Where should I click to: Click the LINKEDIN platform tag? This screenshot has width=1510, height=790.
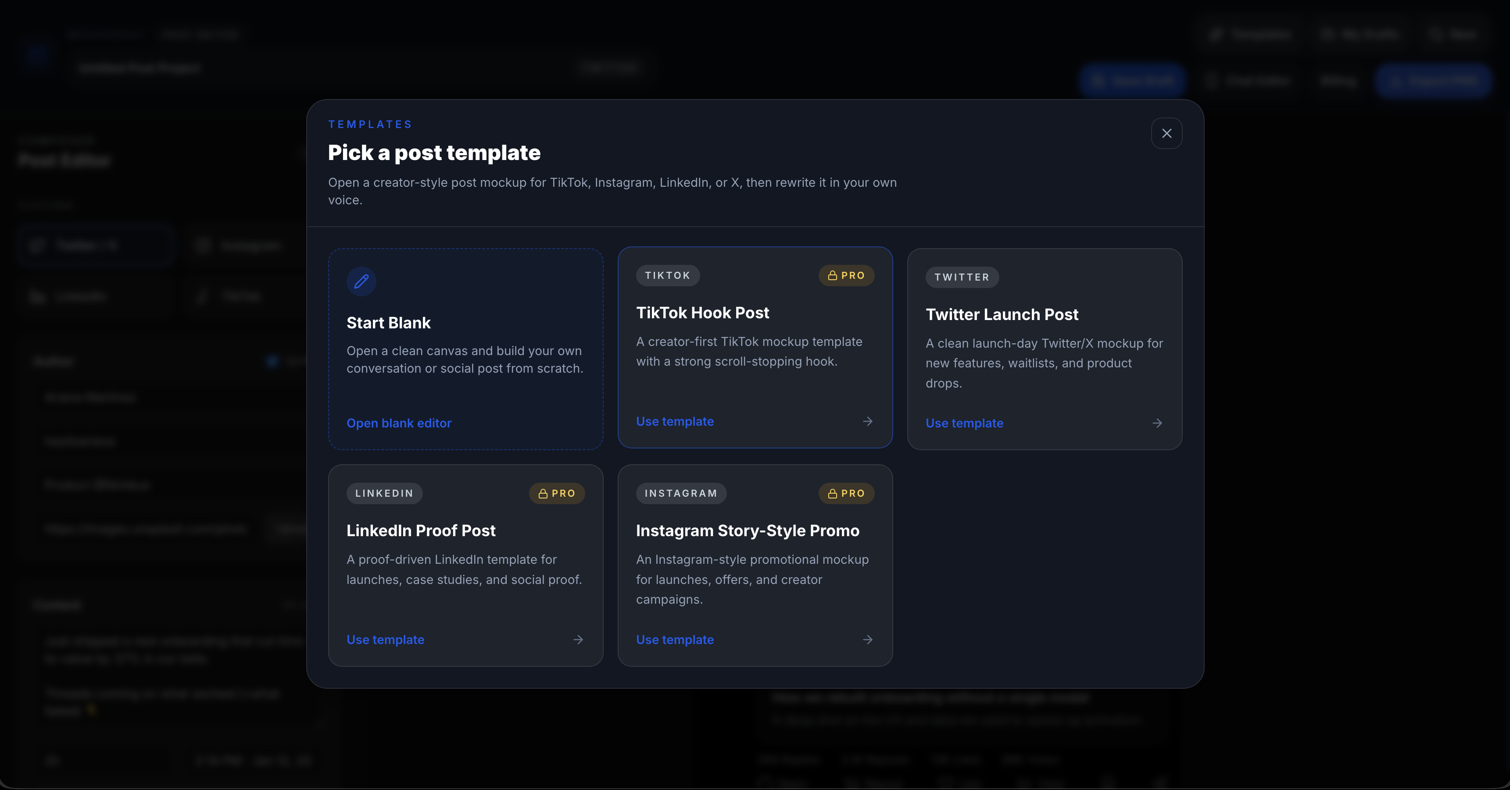pyautogui.click(x=384, y=493)
